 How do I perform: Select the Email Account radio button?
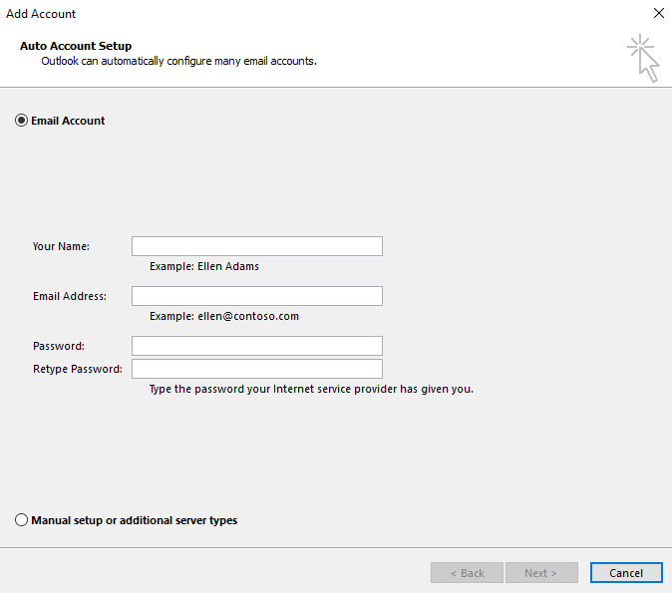[x=21, y=121]
